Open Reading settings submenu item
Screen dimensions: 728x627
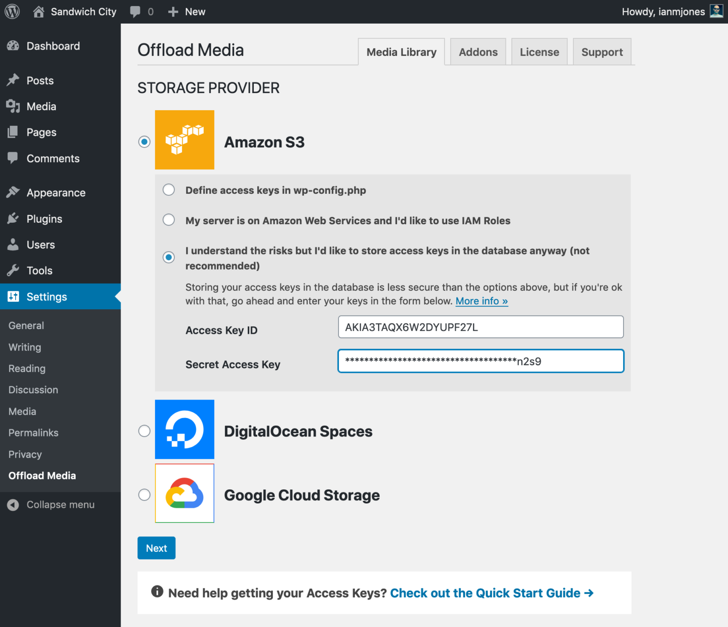(x=27, y=368)
